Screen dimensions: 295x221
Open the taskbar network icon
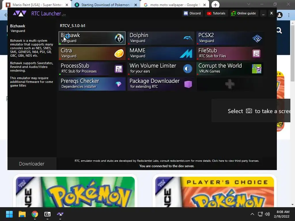click(260, 214)
